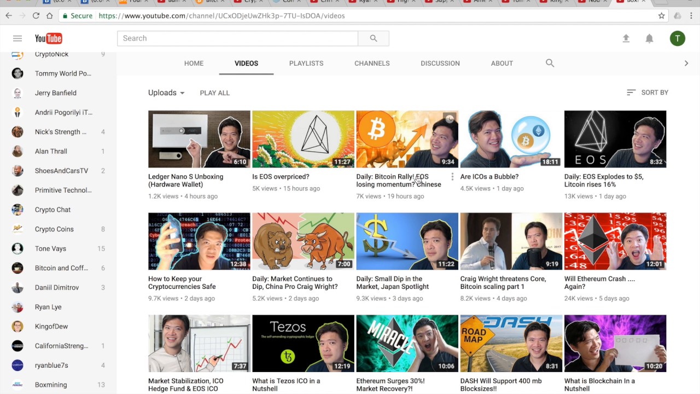This screenshot has width=700, height=394.
Task: Click the Craig Wright threatens Core title
Action: (503, 283)
